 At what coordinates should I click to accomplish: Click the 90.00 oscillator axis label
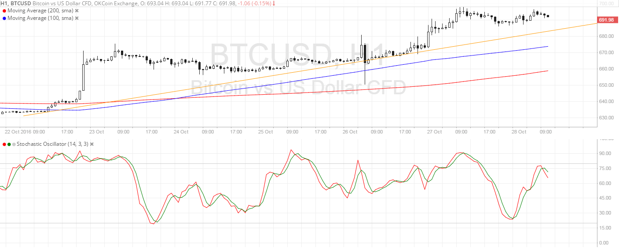[x=605, y=153]
